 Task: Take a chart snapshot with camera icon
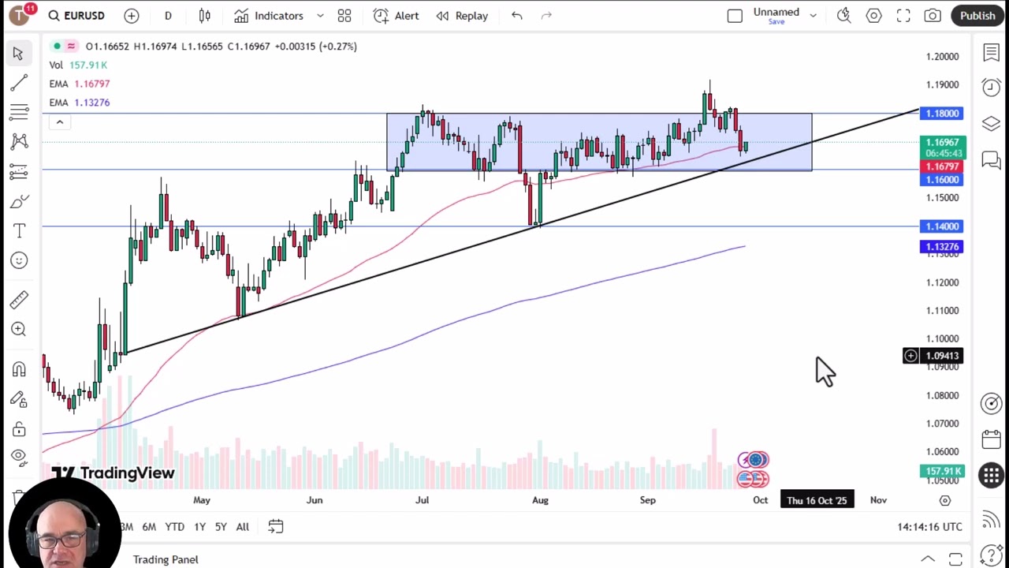[x=933, y=16]
